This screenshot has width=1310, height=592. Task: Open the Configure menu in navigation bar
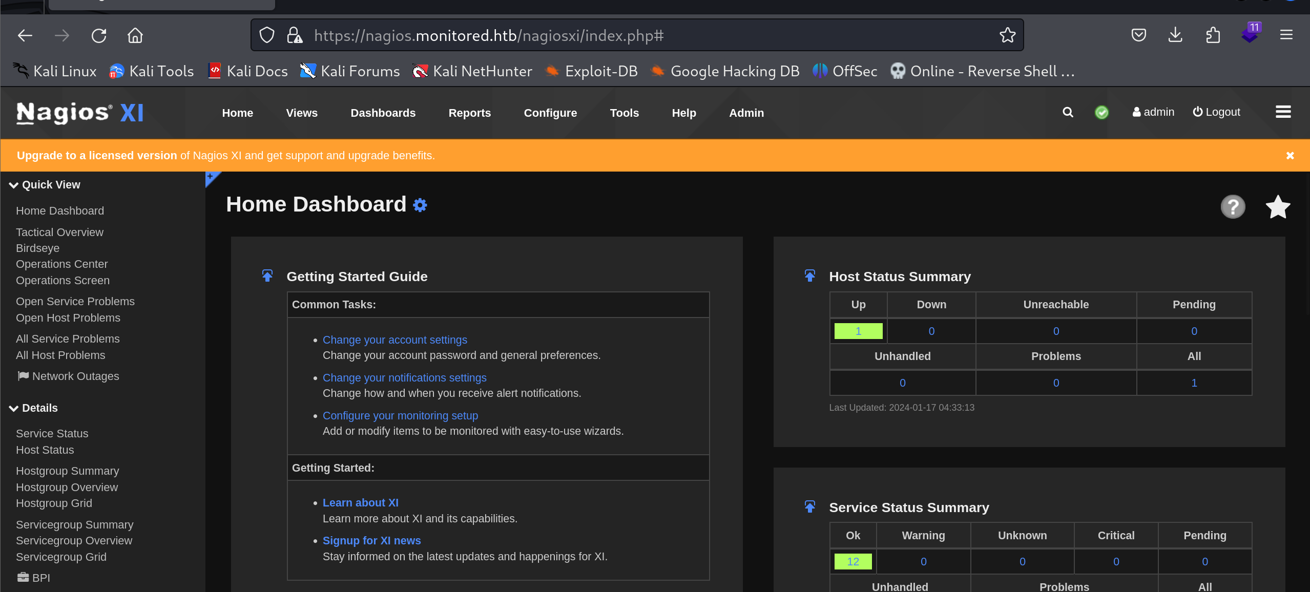coord(550,113)
